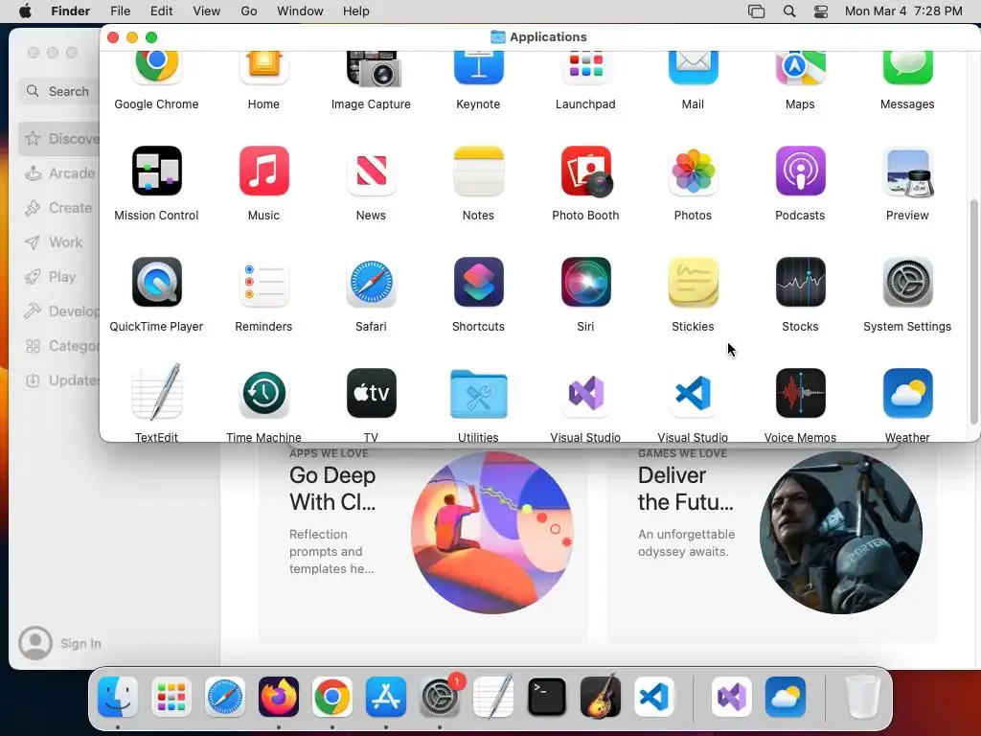Open the Trash in the Dock
Screen dimensions: 981x736
(x=862, y=697)
